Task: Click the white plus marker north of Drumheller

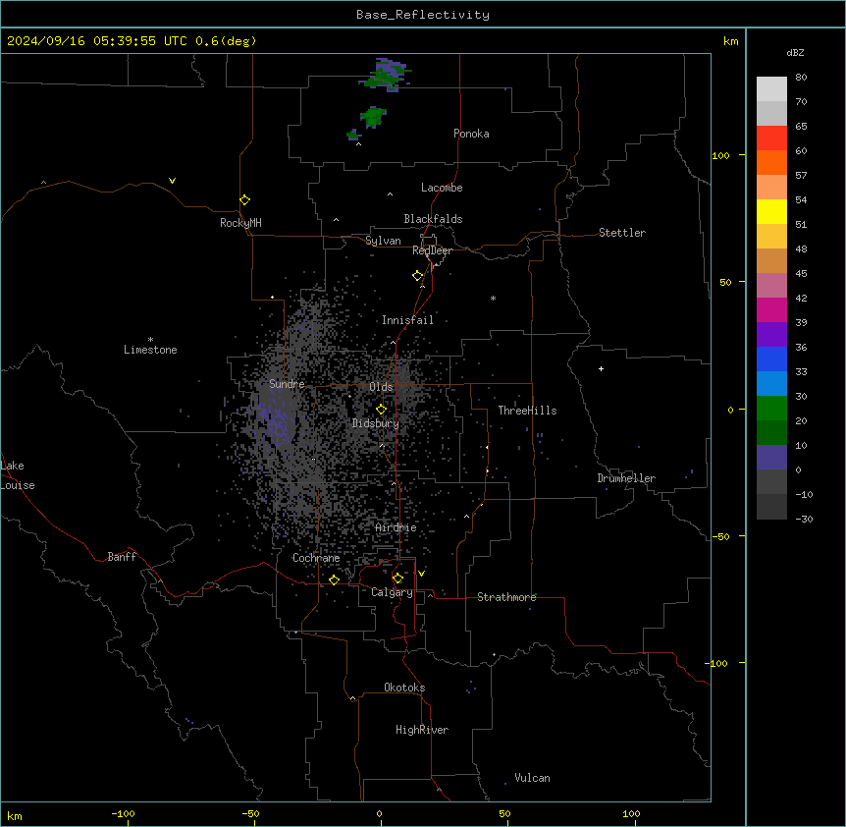Action: pyautogui.click(x=601, y=368)
